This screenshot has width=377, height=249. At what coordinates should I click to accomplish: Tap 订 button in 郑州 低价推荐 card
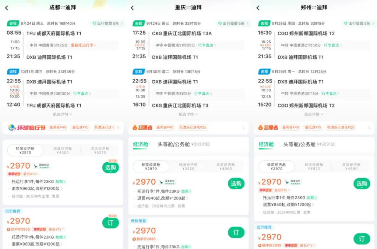click(x=362, y=239)
